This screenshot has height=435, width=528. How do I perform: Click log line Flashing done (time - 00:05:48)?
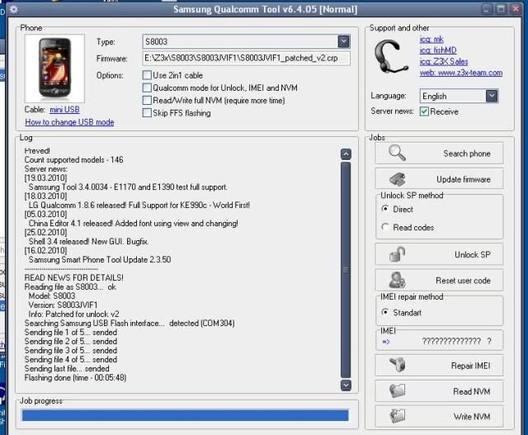tap(75, 378)
